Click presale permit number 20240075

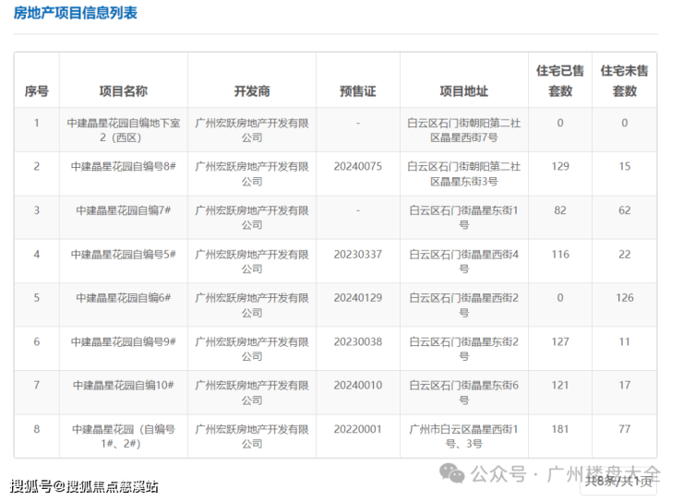point(358,166)
